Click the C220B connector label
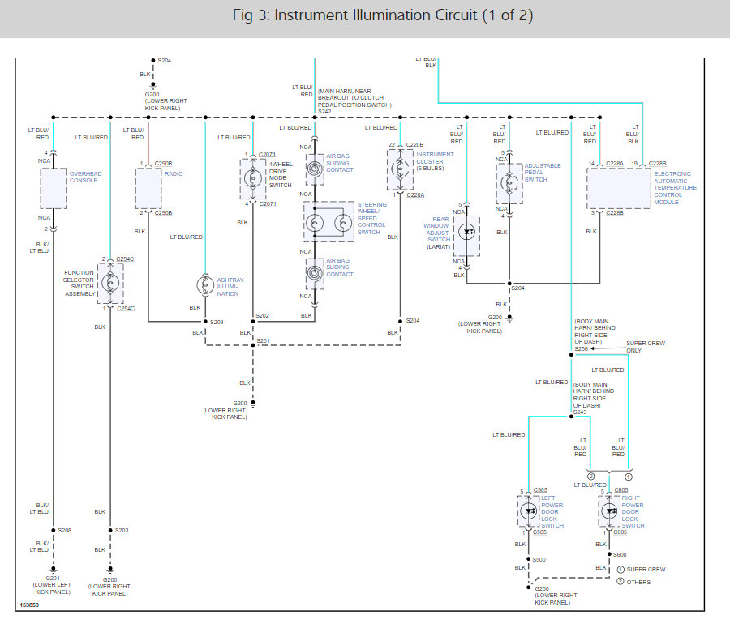The image size is (730, 624). coord(414,145)
